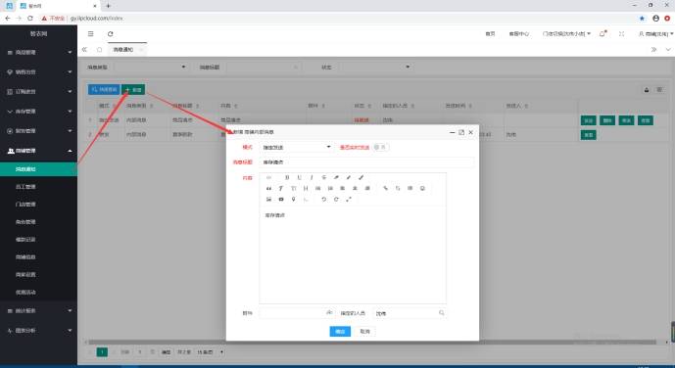This screenshot has height=368, width=675.
Task: Open the mode dropdown in the dialog
Action: click(297, 147)
